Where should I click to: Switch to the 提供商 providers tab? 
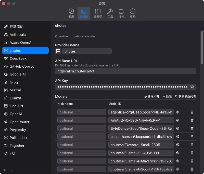click(x=84, y=13)
